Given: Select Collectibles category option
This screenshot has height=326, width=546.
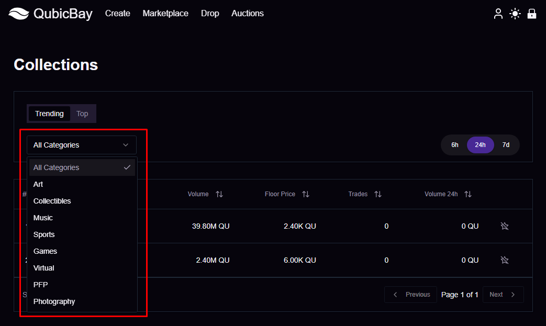Looking at the screenshot, I should pos(52,201).
